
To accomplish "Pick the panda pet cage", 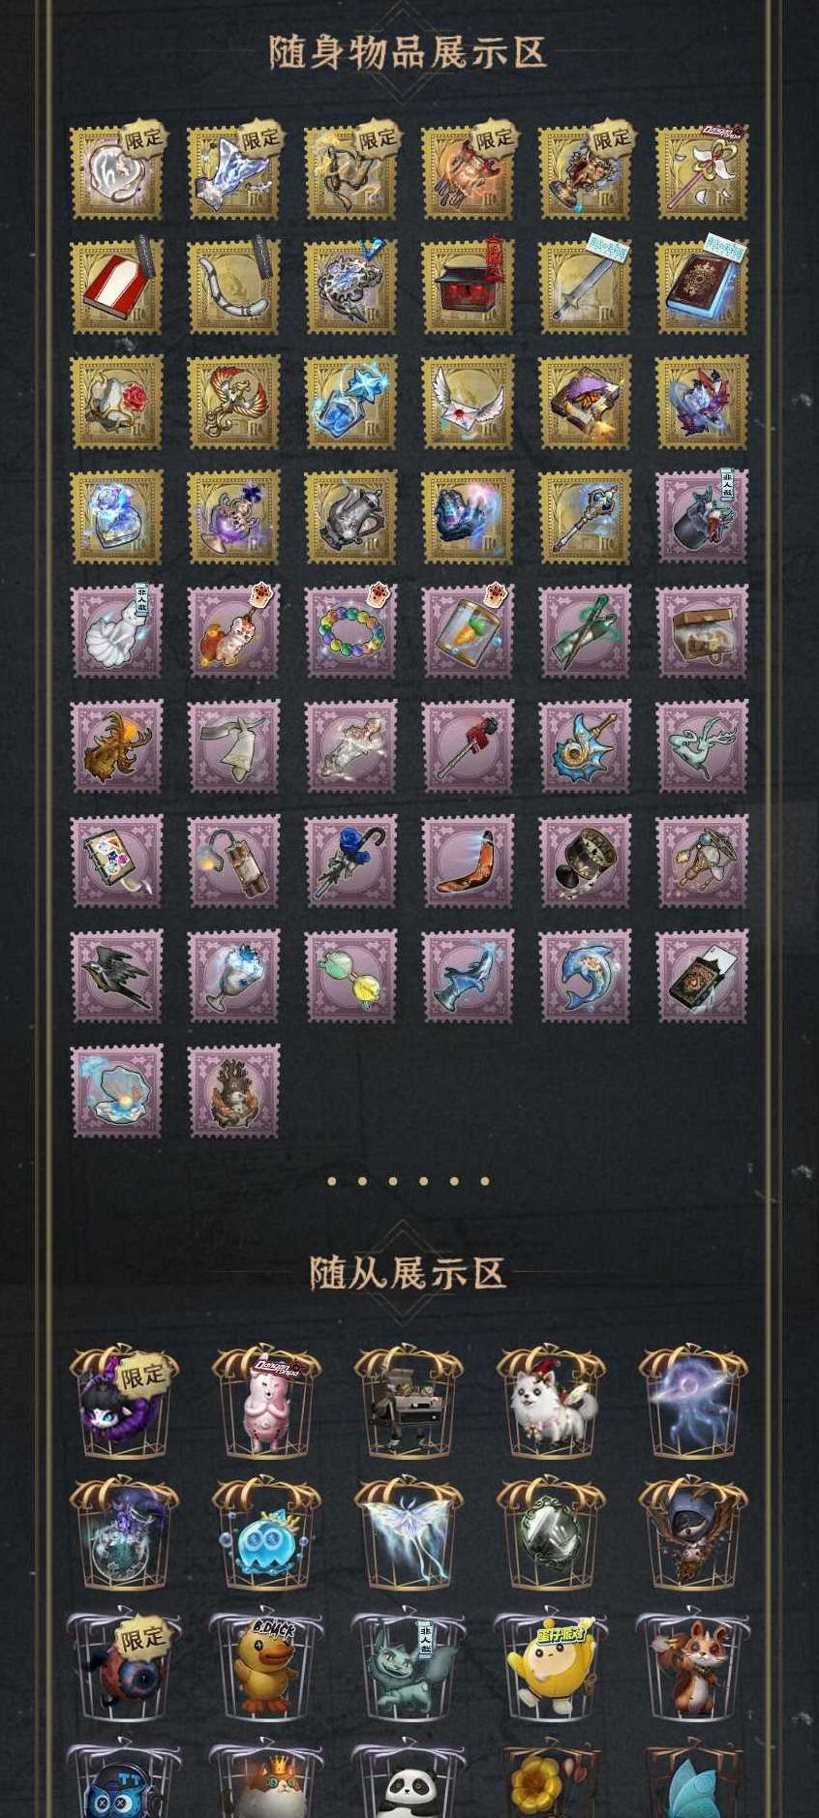I will coord(406,1779).
